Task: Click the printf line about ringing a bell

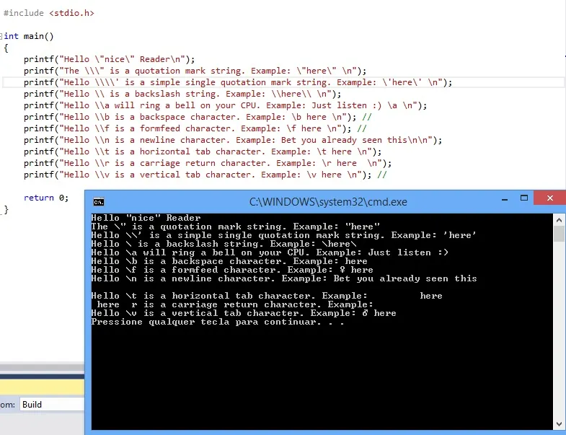Action: [x=225, y=105]
